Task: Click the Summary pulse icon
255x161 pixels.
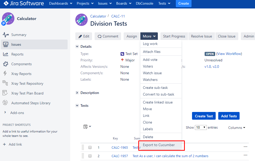Action: pos(6,35)
